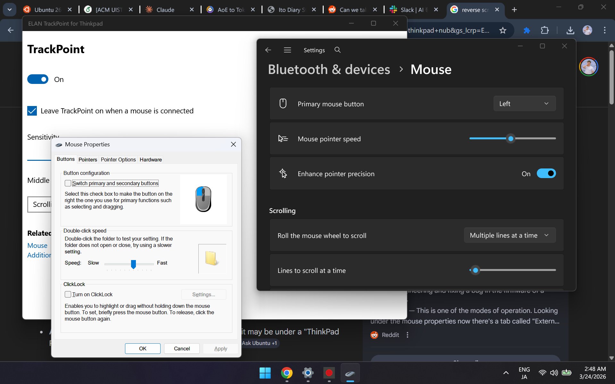Switch to the Slack browser tab
The image size is (615, 384).
pyautogui.click(x=414, y=10)
